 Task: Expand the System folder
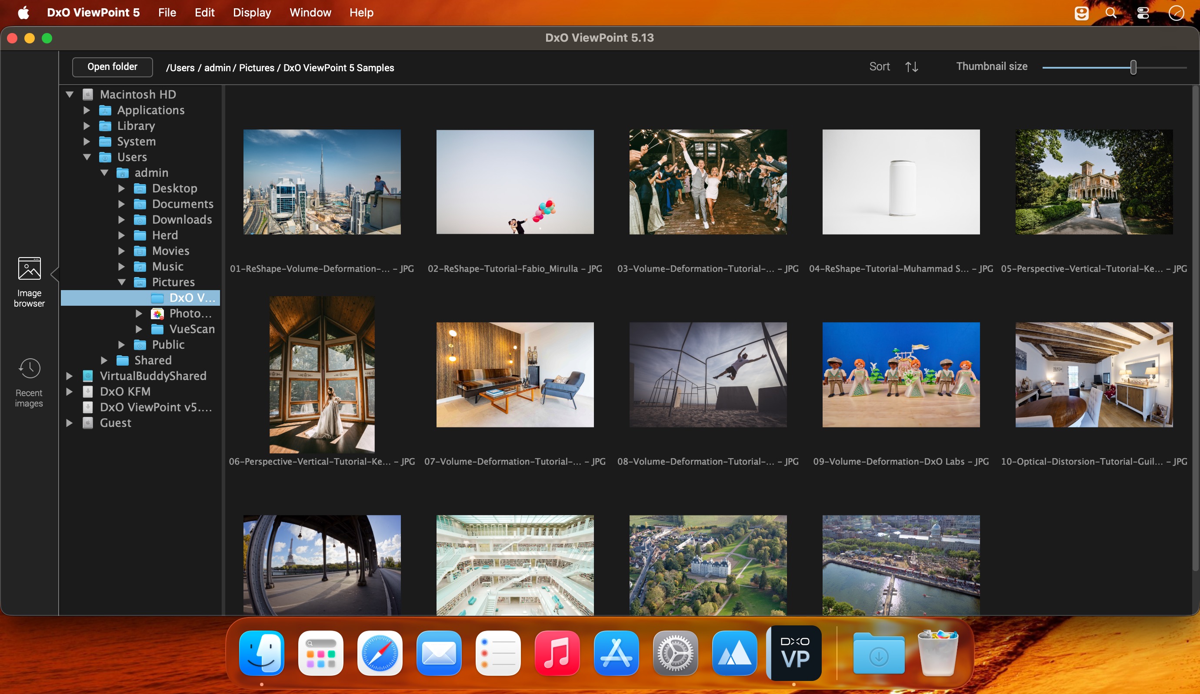point(87,141)
